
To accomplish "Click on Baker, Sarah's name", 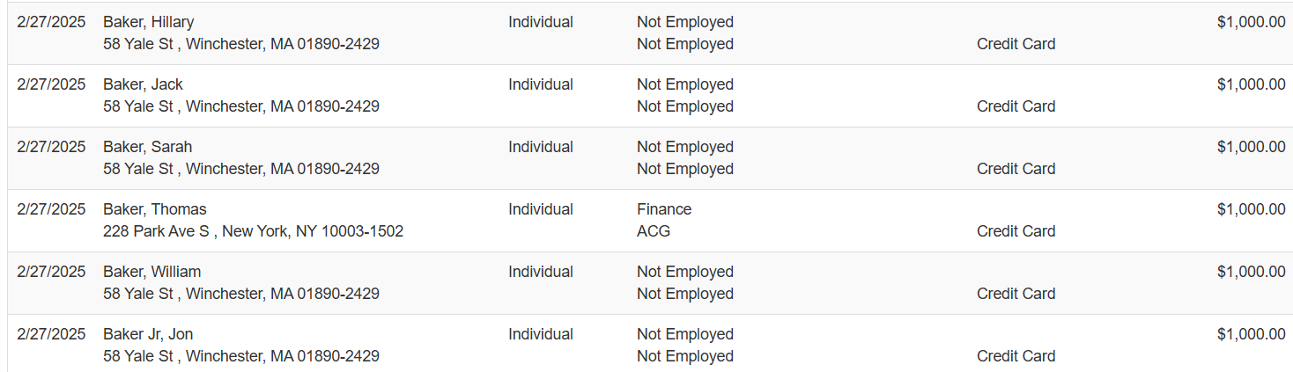I will [x=147, y=147].
